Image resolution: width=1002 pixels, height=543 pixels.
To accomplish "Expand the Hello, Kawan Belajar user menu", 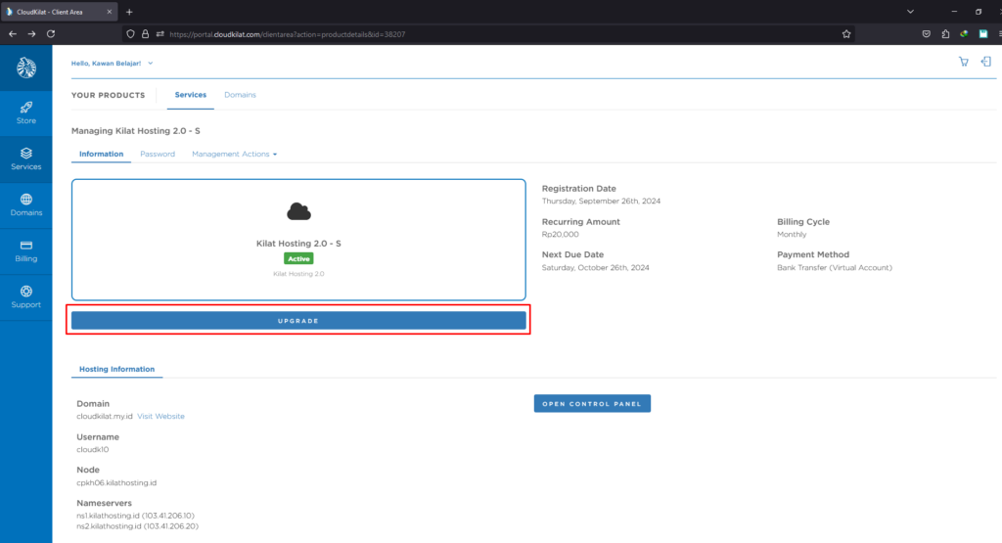I will pyautogui.click(x=113, y=64).
